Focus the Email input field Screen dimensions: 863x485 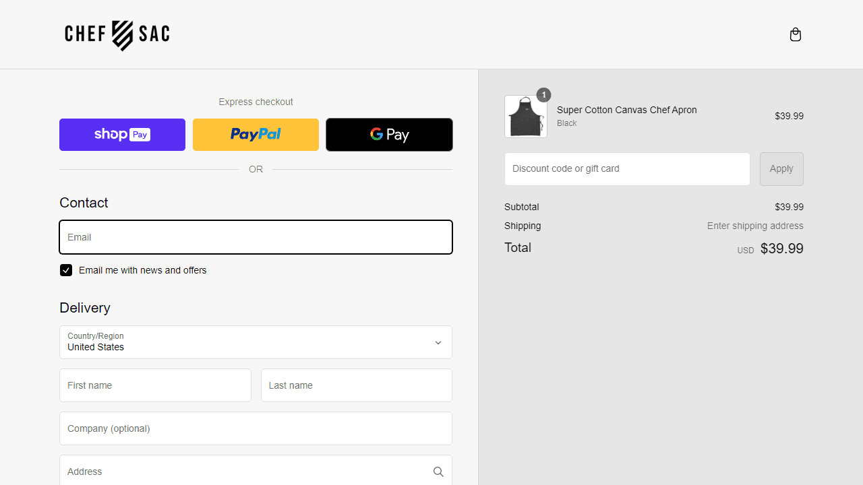tap(256, 237)
